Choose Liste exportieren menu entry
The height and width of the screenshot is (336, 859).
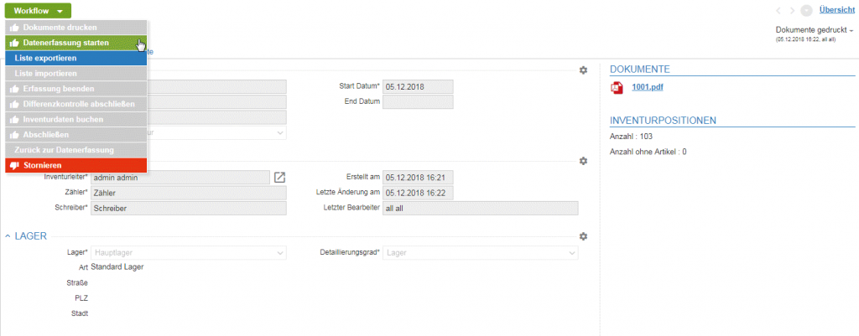coord(76,58)
